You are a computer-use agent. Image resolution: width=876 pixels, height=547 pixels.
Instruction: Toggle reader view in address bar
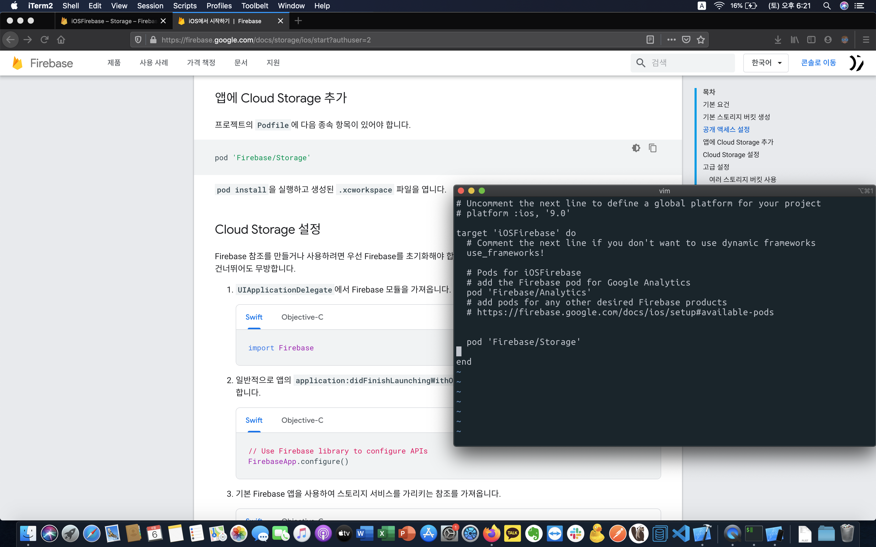tap(650, 40)
